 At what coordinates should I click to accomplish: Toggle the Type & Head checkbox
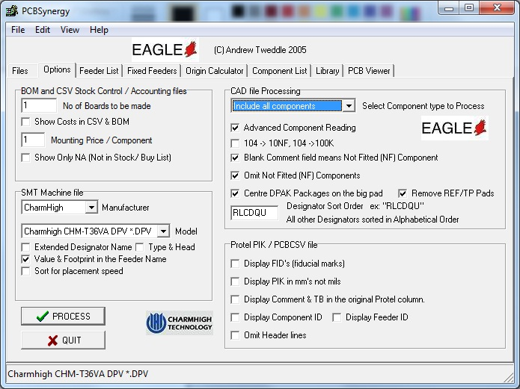pyautogui.click(x=140, y=247)
